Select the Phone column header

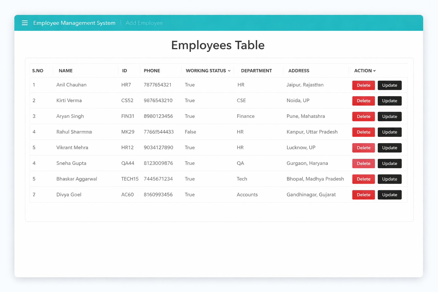tap(152, 71)
